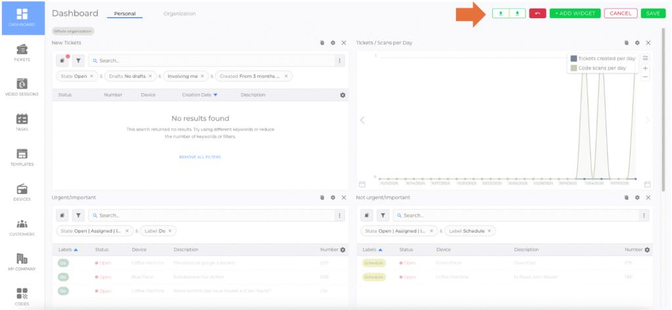Remove the State Open filter chip
Viewport: 672px width, 310px height.
click(x=91, y=76)
